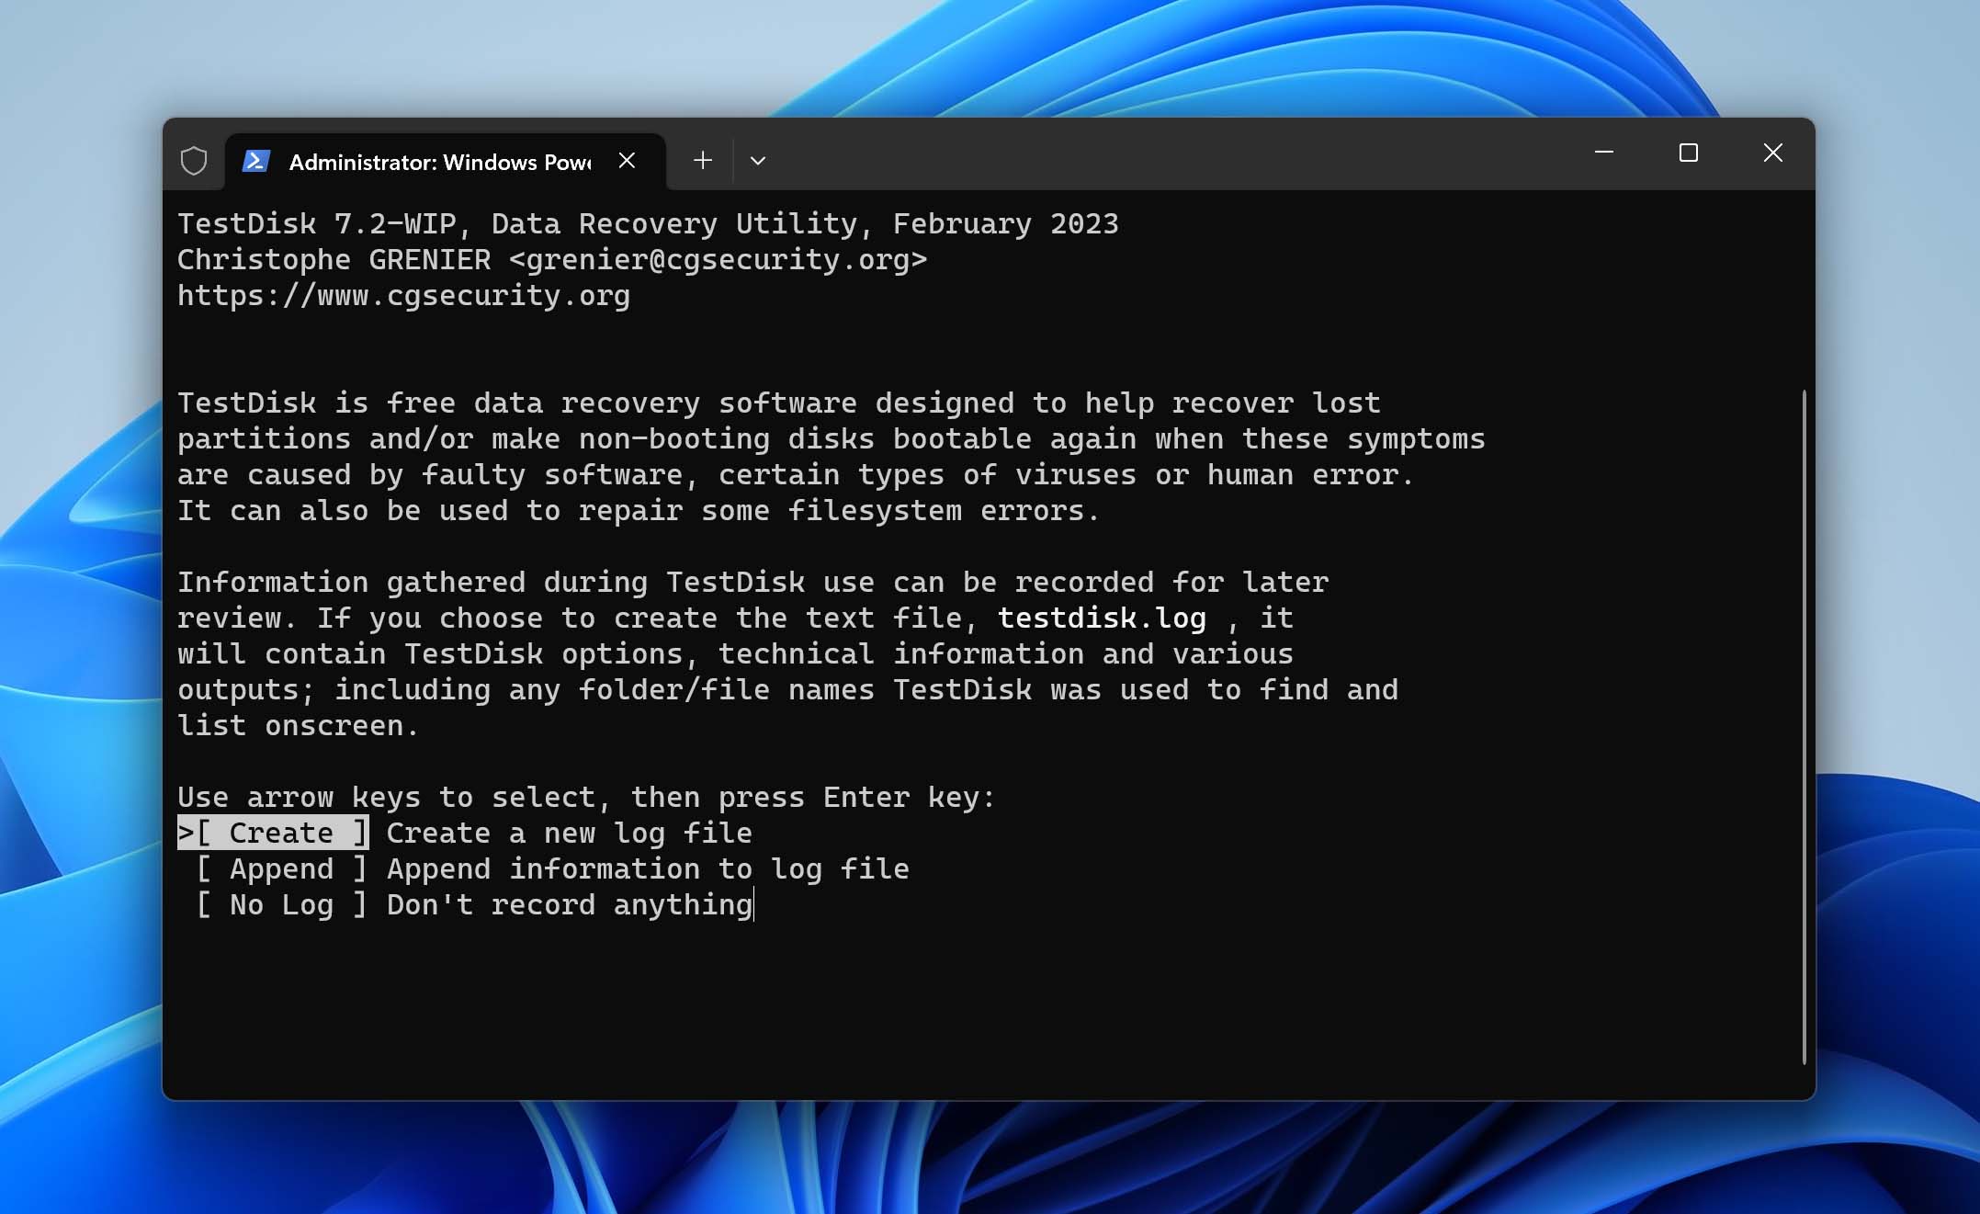Click the 'It can also be used to repair' line
Viewport: 1980px width, 1214px height.
point(639,511)
